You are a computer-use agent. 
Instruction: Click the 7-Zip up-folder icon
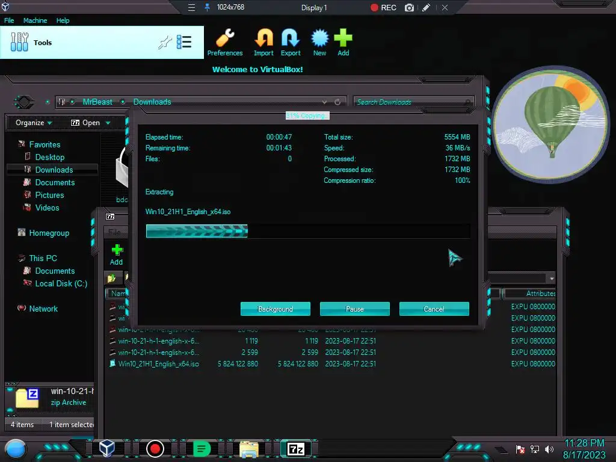pyautogui.click(x=111, y=278)
